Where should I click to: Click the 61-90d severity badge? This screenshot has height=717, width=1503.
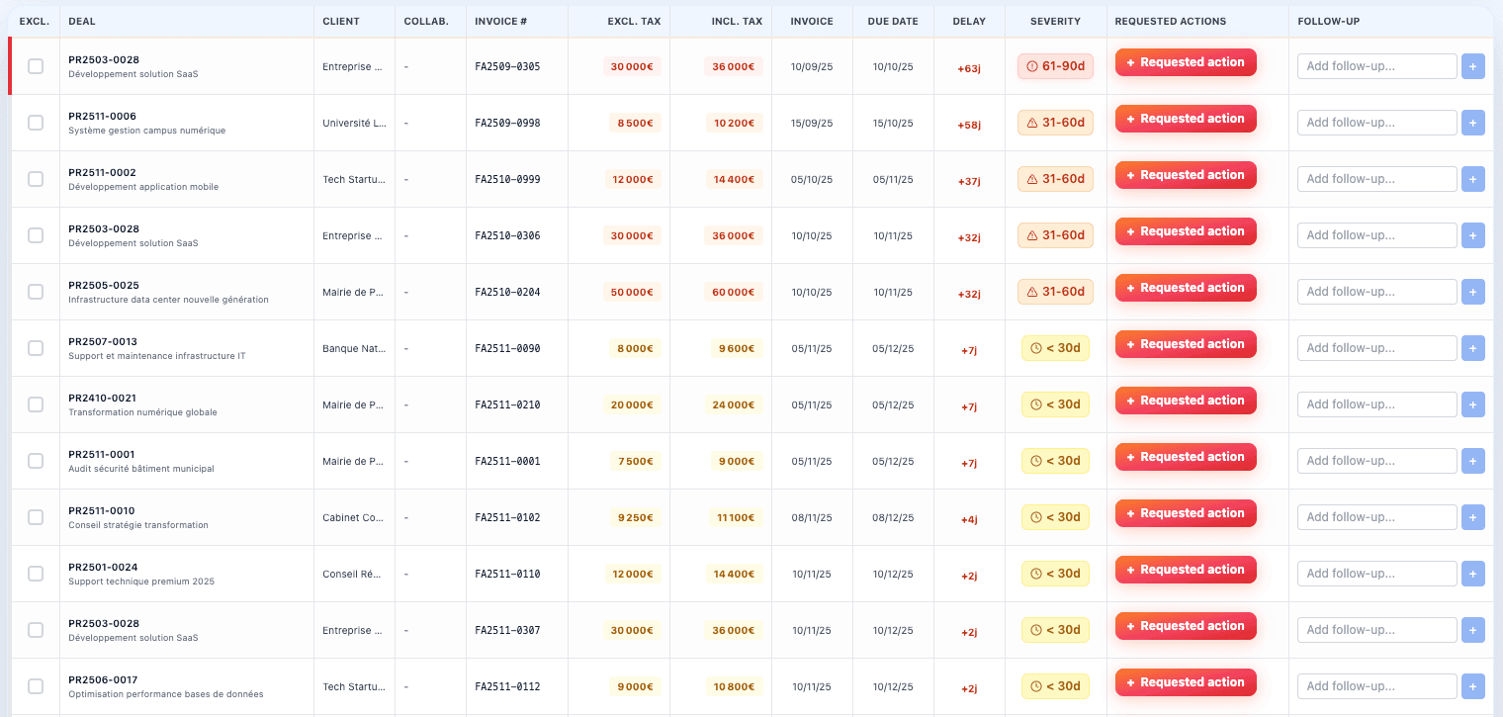point(1055,66)
